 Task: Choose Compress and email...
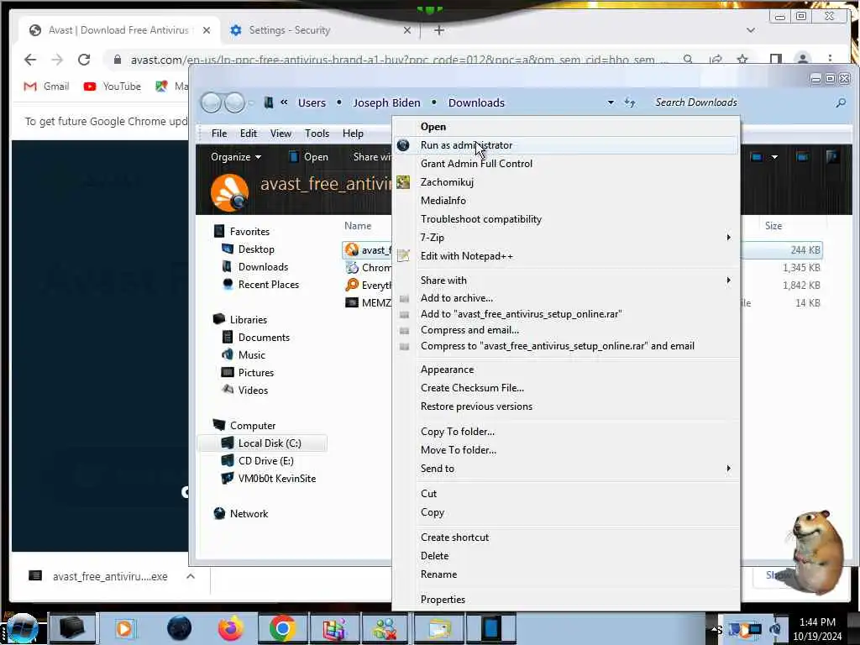pos(565,329)
